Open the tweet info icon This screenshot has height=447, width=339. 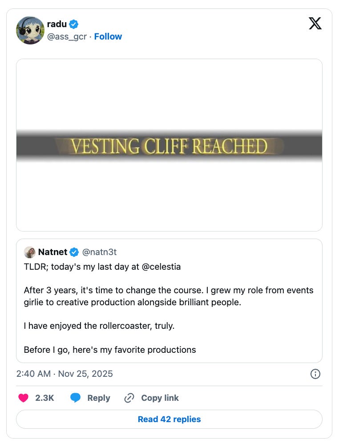(315, 374)
